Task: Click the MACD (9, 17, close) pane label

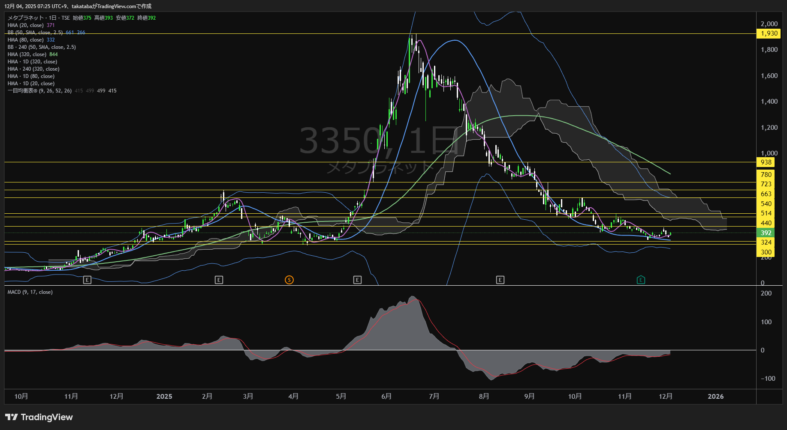Action: [x=30, y=292]
